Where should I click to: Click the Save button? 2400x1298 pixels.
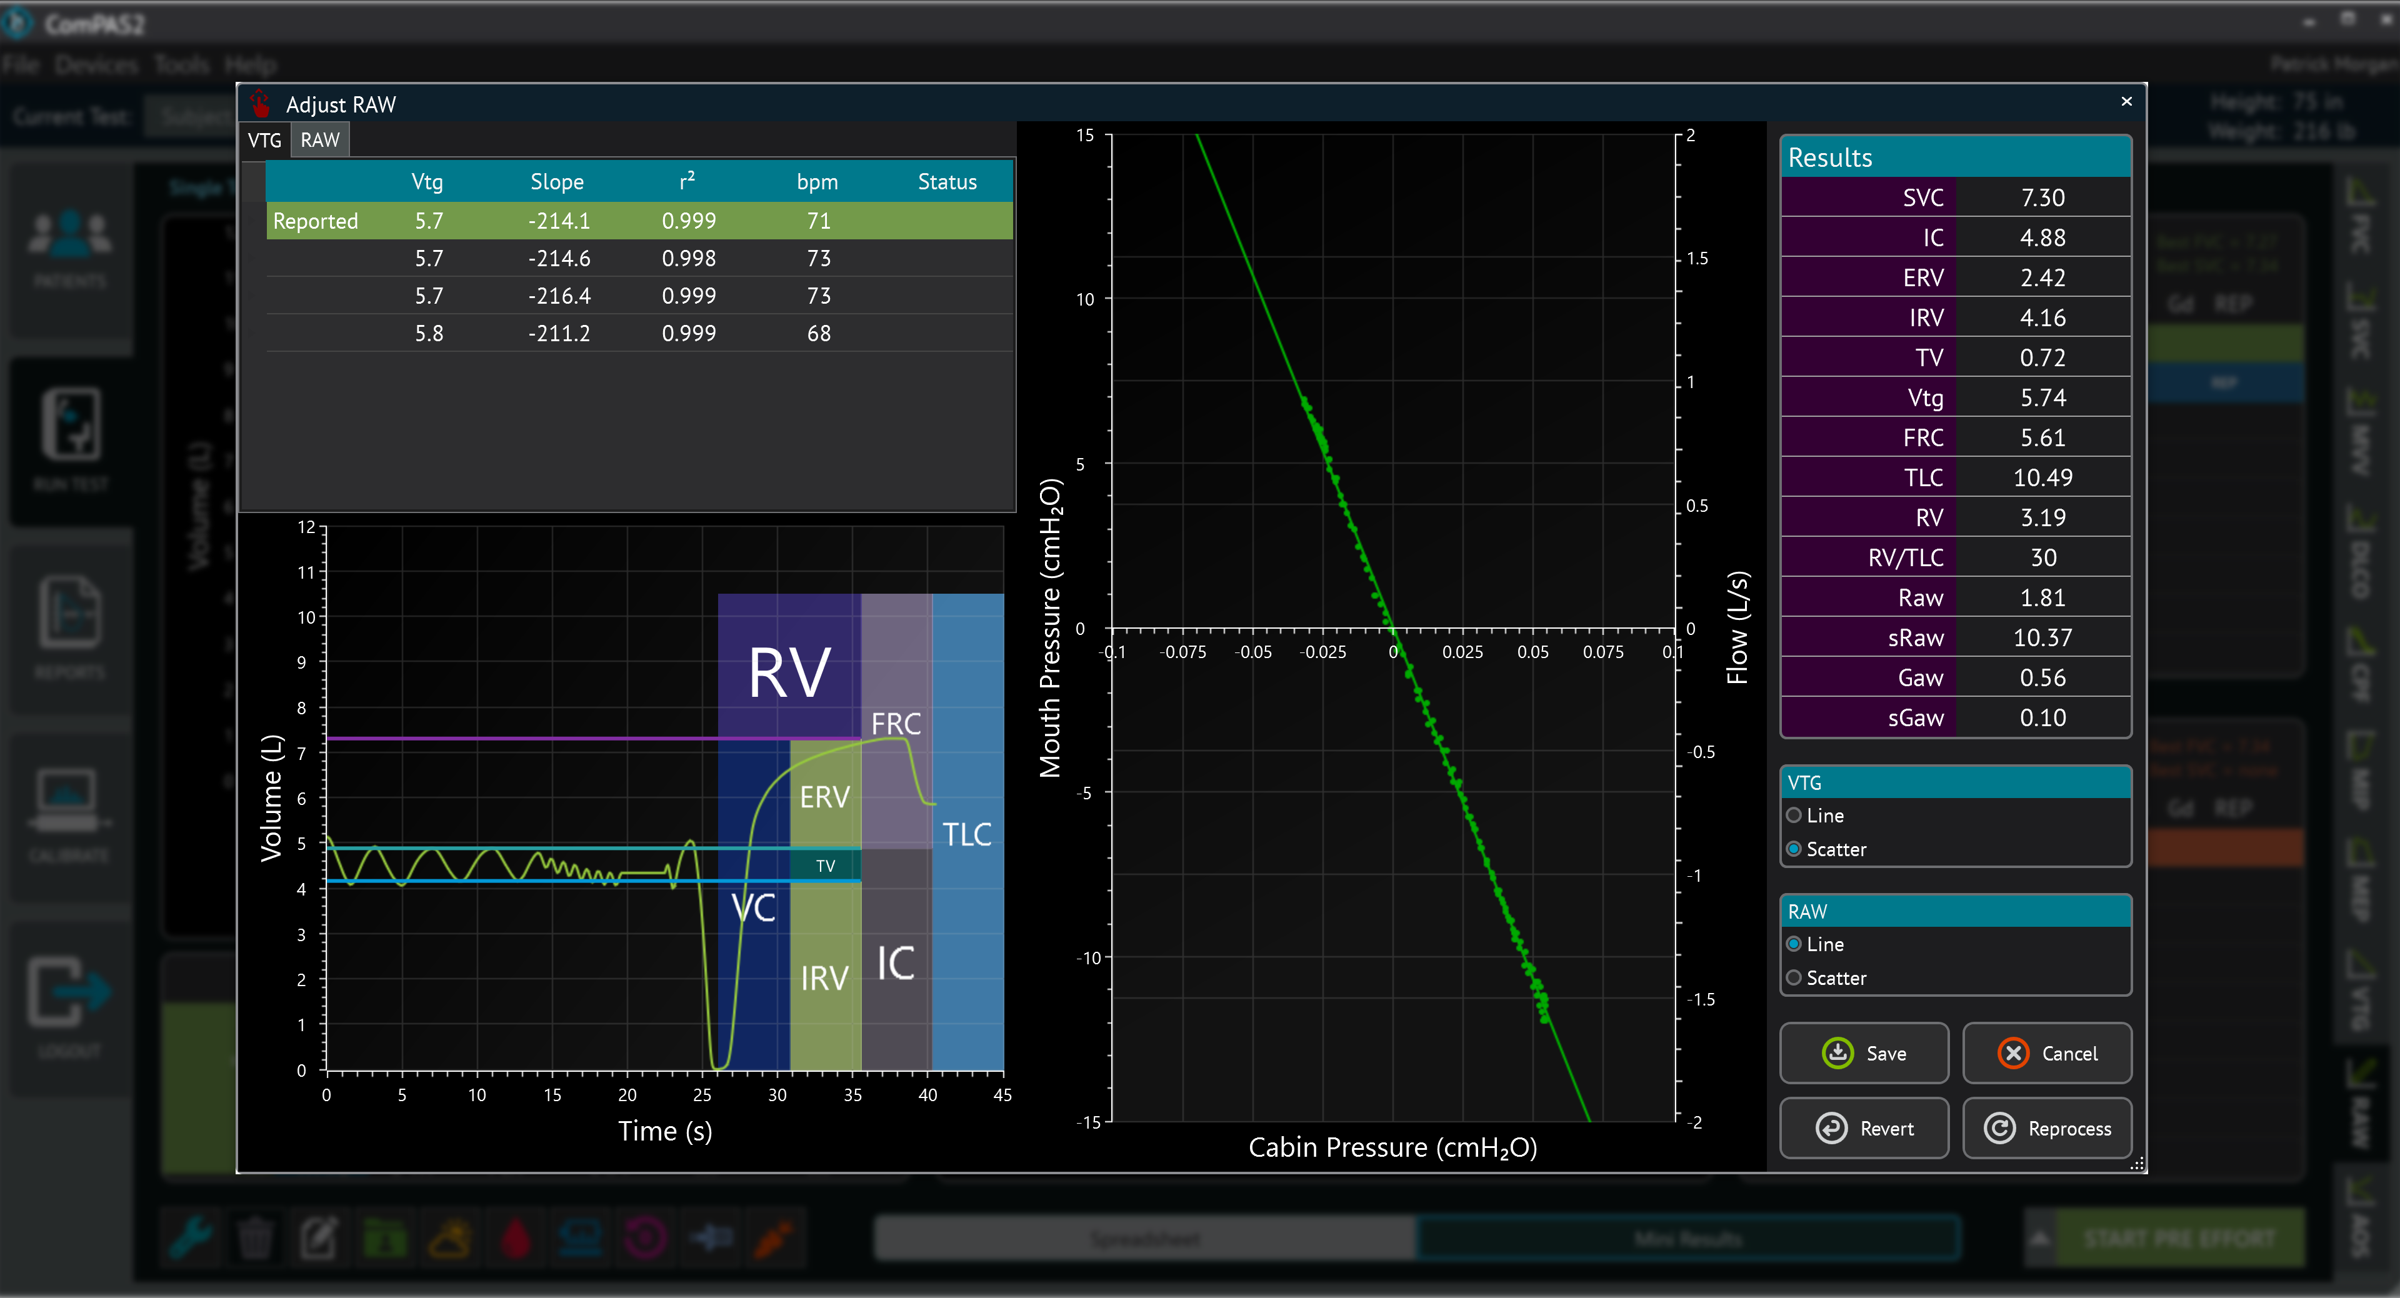[x=1863, y=1053]
